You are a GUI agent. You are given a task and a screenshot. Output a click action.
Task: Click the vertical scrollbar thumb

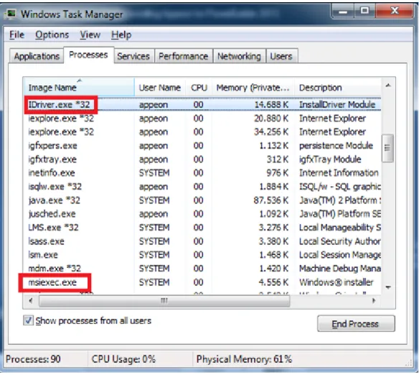tap(387, 148)
